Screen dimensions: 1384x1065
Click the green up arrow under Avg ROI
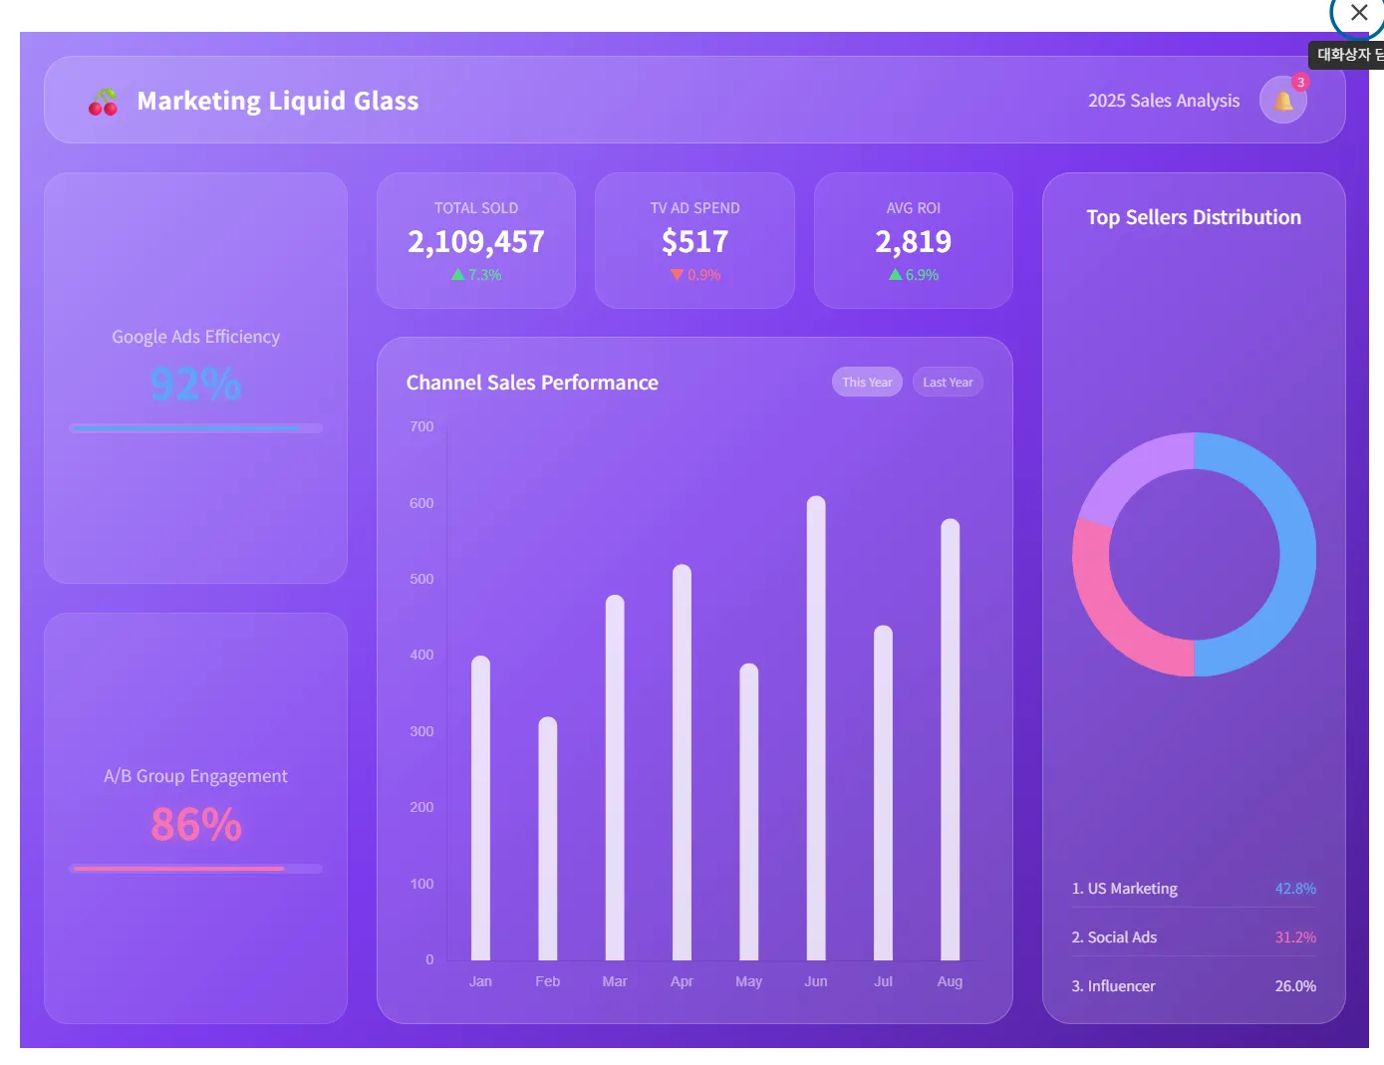(895, 275)
